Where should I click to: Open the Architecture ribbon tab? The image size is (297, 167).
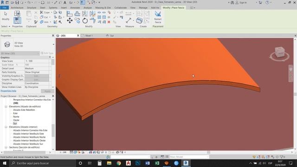[x=17, y=8]
